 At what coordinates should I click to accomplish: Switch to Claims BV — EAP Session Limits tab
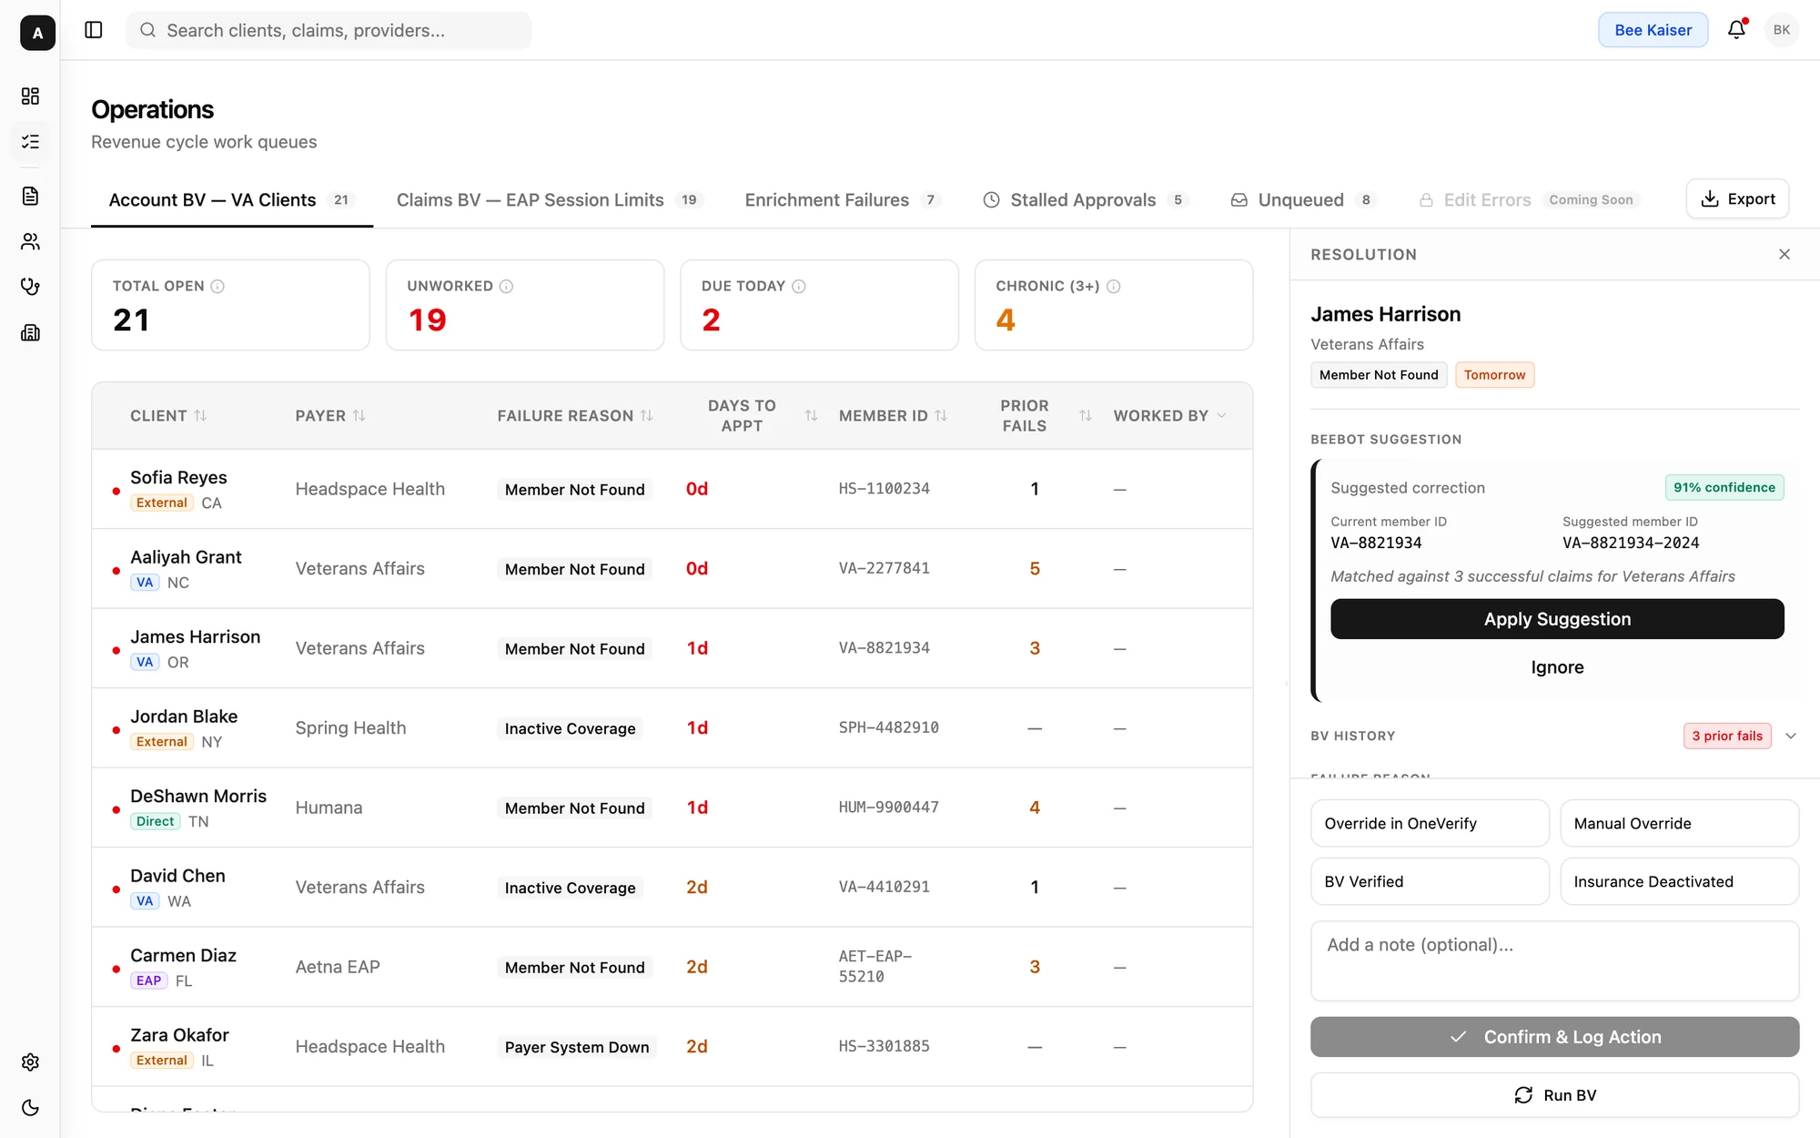tap(550, 199)
